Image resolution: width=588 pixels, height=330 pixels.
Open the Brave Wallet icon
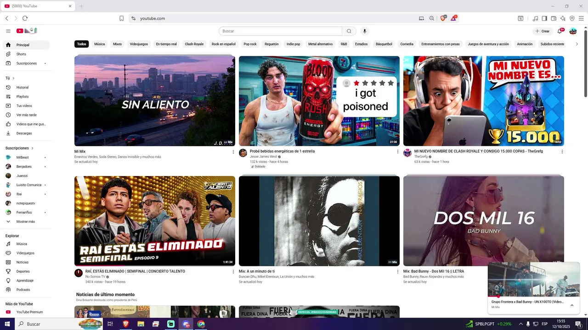point(554,18)
